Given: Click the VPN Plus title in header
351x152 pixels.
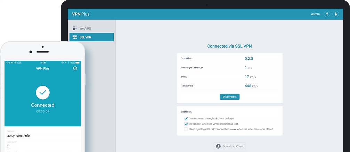Looking at the screenshot, I should click(81, 14).
